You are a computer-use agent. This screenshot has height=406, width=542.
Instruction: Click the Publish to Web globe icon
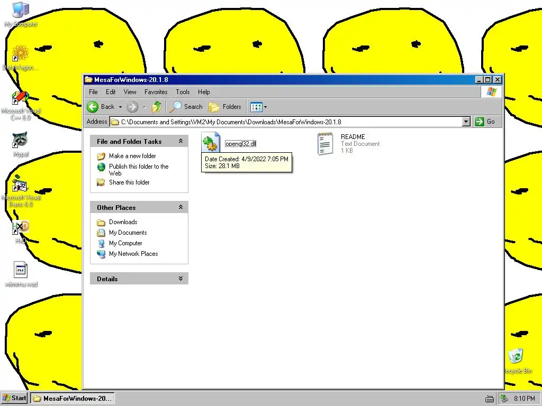[x=101, y=167]
